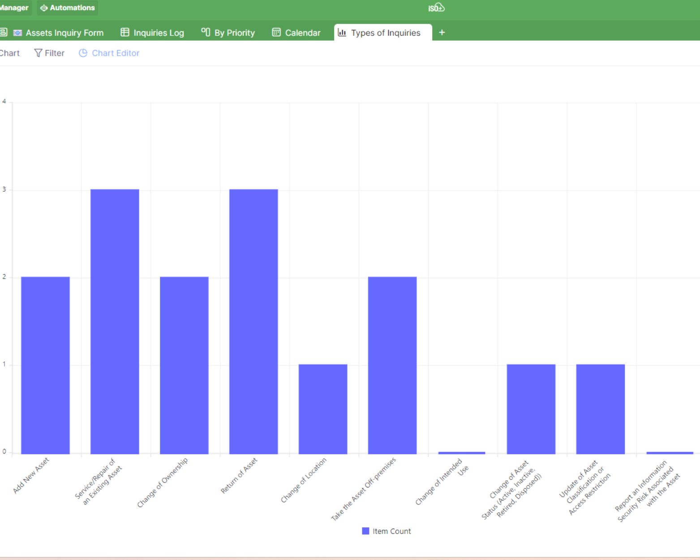Image resolution: width=700 pixels, height=560 pixels.
Task: Click the ISO cloud logo icon
Action: tap(436, 8)
